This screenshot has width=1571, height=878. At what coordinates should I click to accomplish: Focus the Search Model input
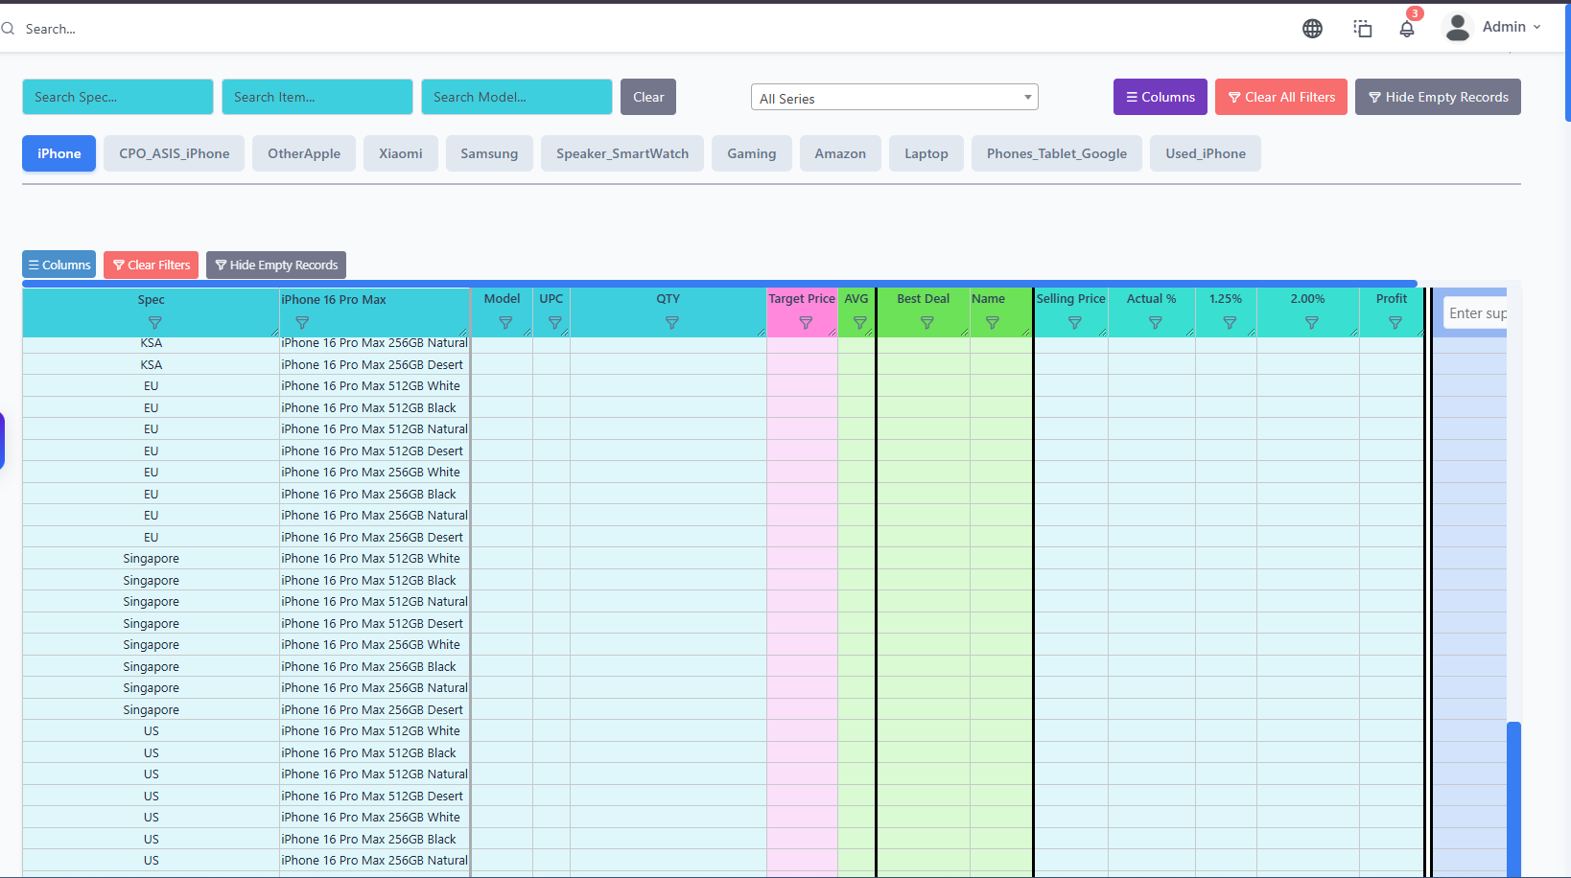point(517,97)
